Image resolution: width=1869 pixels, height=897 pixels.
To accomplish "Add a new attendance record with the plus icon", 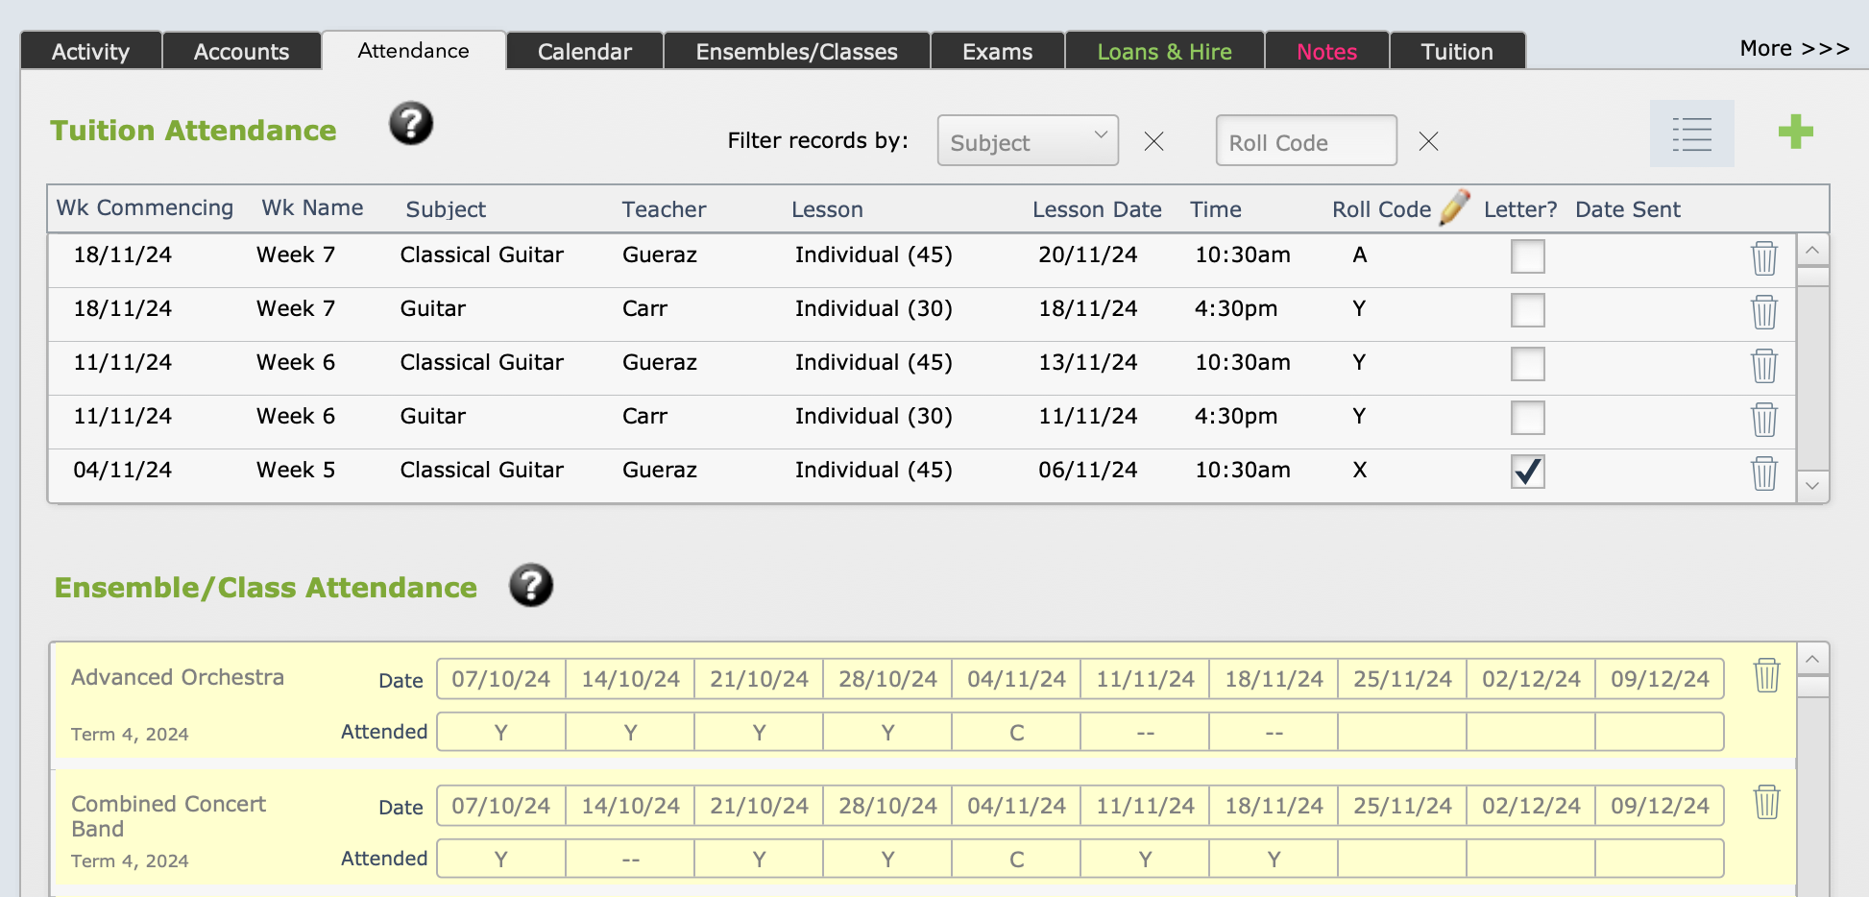I will [1795, 133].
